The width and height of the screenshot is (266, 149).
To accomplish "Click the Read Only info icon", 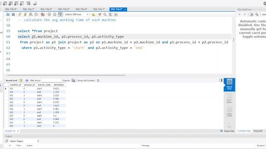I will [222, 131].
